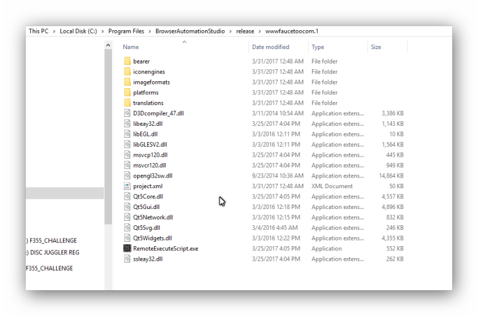Image resolution: width=478 pixels, height=316 pixels.
Task: Click opengl32sw.dll file name
Action: (153, 176)
